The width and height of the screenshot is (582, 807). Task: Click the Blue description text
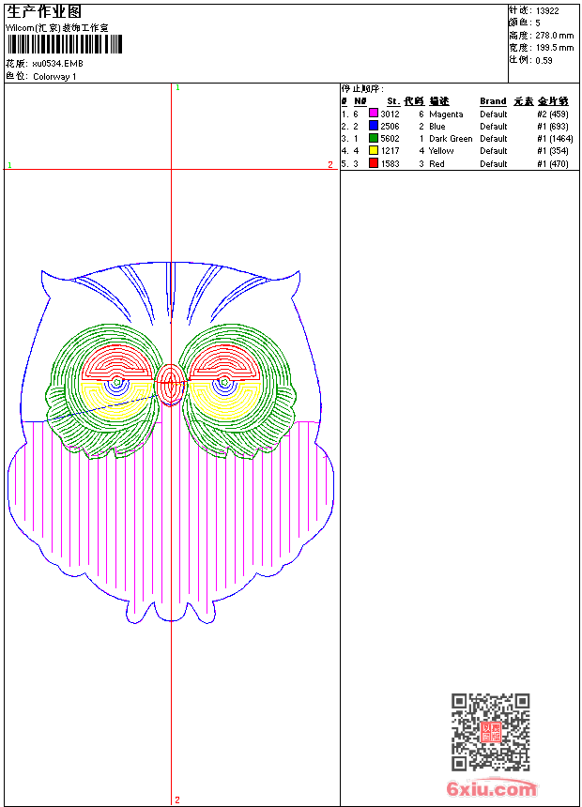(437, 126)
